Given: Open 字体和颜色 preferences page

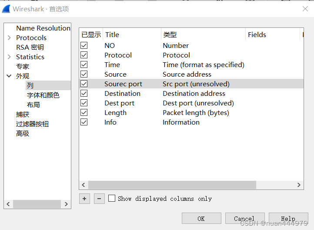Looking at the screenshot, I should point(43,95).
